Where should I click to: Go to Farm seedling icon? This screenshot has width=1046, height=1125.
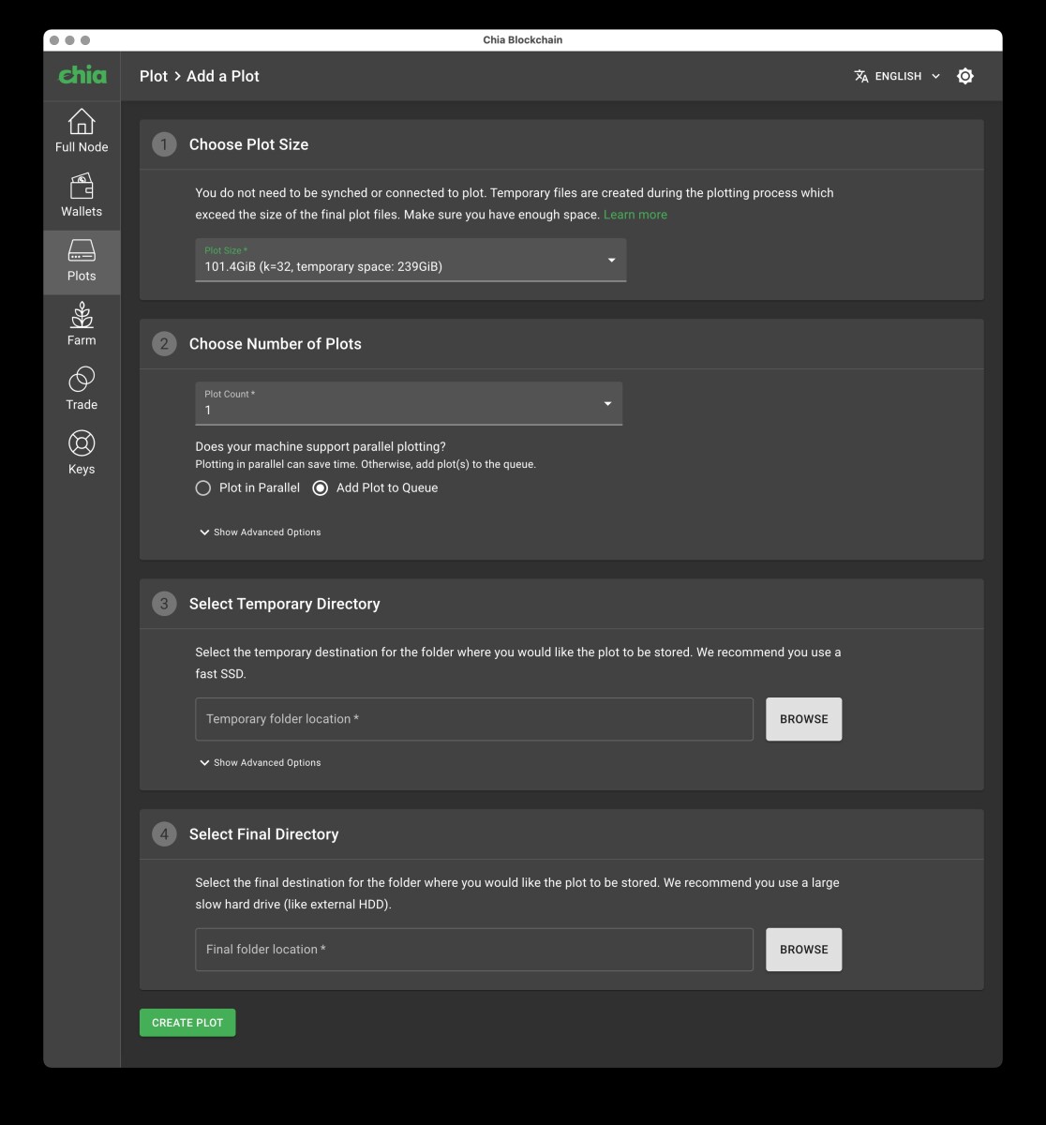82,315
